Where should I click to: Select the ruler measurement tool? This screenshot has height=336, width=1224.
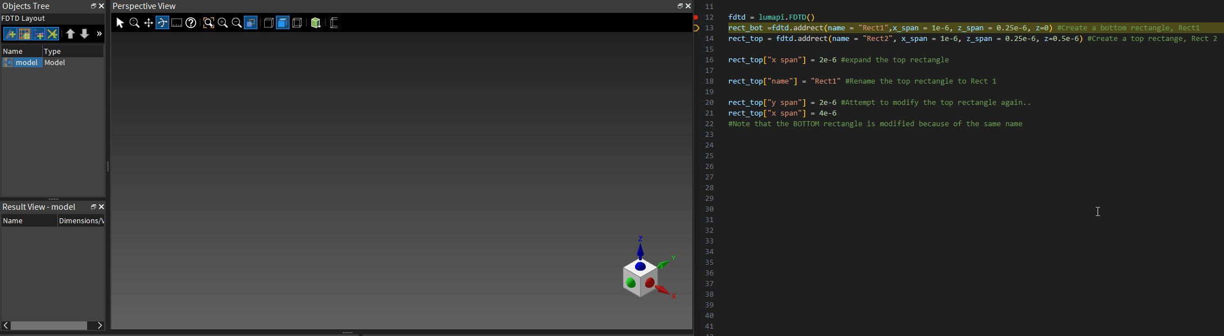[176, 23]
